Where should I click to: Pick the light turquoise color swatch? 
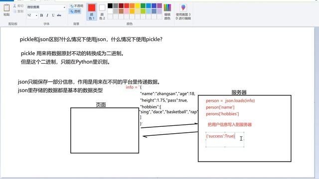149,11
